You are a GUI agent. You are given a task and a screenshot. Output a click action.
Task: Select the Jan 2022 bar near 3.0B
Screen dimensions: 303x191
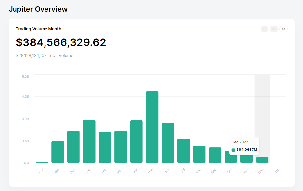[89, 141]
